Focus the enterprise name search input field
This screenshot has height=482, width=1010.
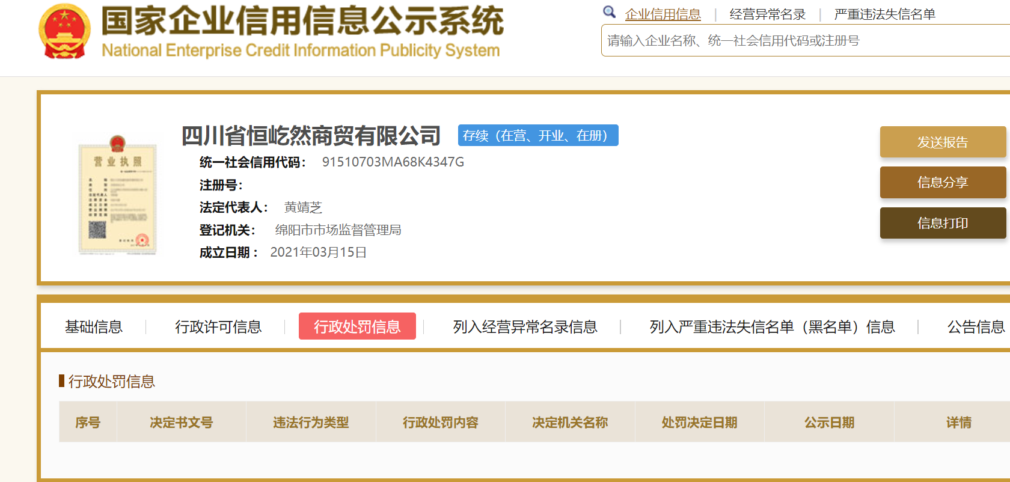click(x=806, y=40)
